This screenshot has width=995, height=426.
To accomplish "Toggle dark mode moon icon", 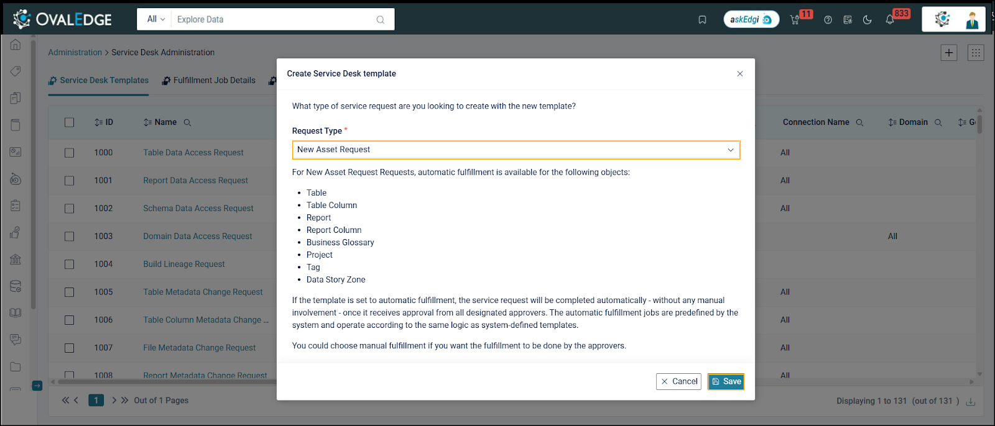I will (867, 20).
